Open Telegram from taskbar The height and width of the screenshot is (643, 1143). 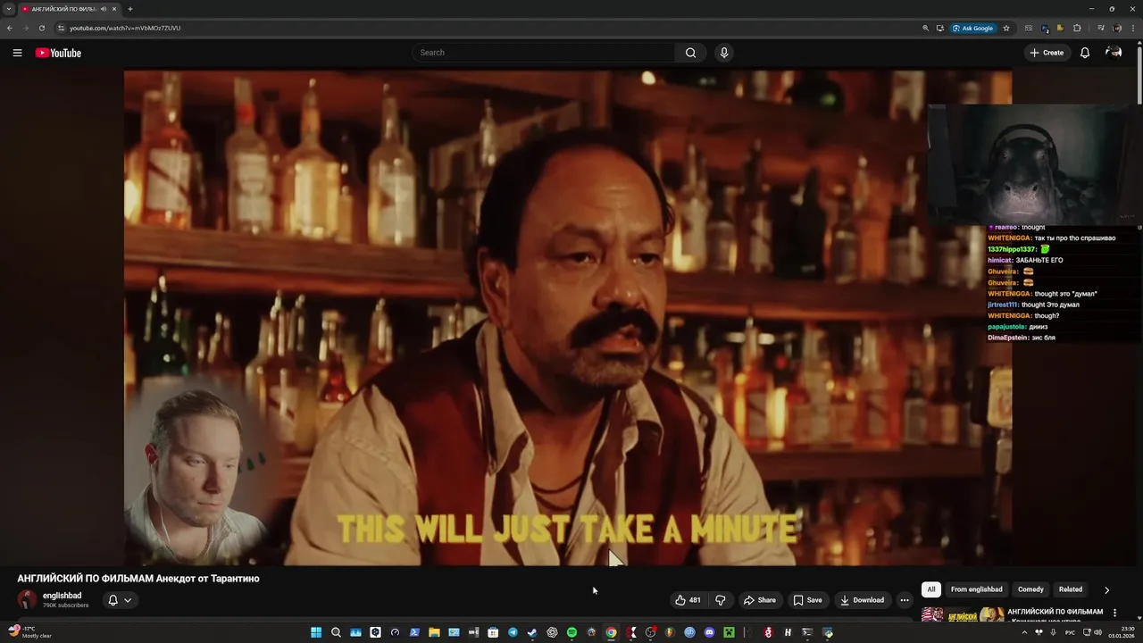513,632
